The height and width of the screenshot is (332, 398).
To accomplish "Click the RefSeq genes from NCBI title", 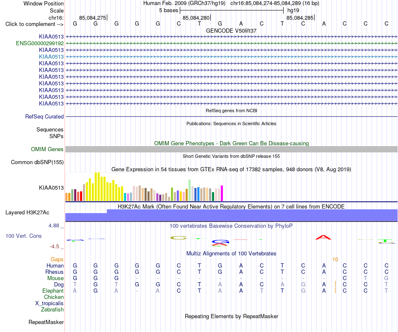I will tap(231, 111).
